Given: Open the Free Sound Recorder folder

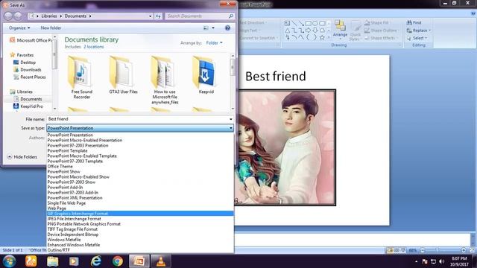Looking at the screenshot, I should pos(81,77).
